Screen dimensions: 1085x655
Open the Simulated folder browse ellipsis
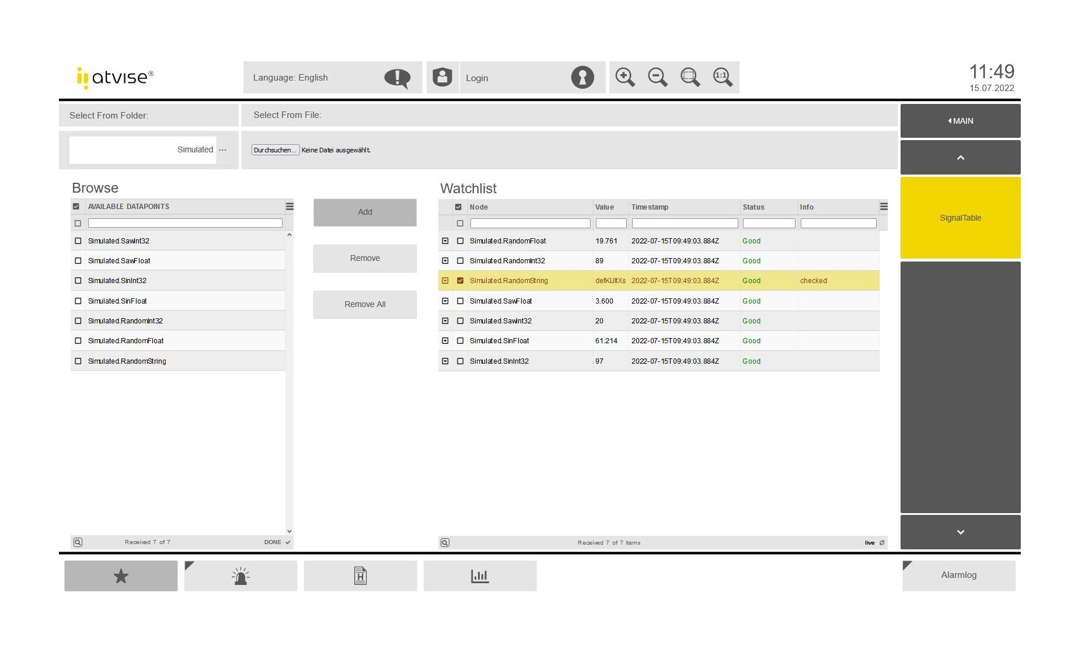coord(222,150)
